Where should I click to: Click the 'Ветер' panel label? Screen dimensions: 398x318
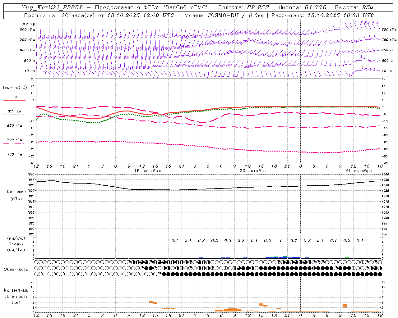click(x=29, y=24)
